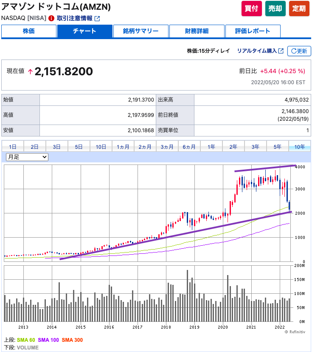Click external link icon after 取引注意情報
The height and width of the screenshot is (352, 312).
[97, 18]
